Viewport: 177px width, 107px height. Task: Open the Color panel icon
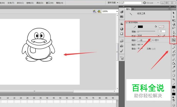(x=122, y=12)
